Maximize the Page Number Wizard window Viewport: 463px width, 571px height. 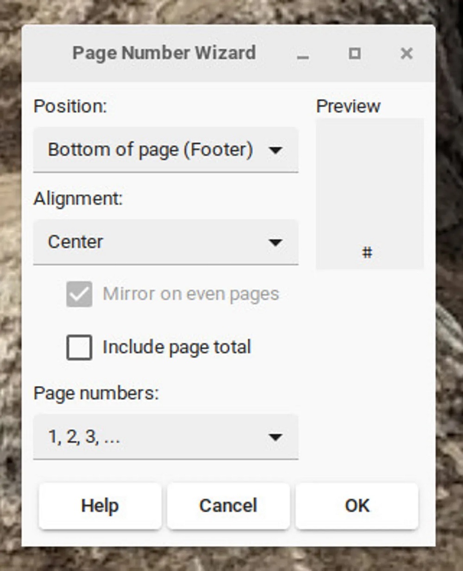pyautogui.click(x=355, y=54)
